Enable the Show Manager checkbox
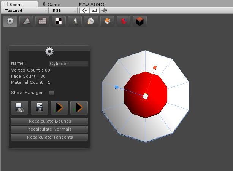 coord(52,93)
